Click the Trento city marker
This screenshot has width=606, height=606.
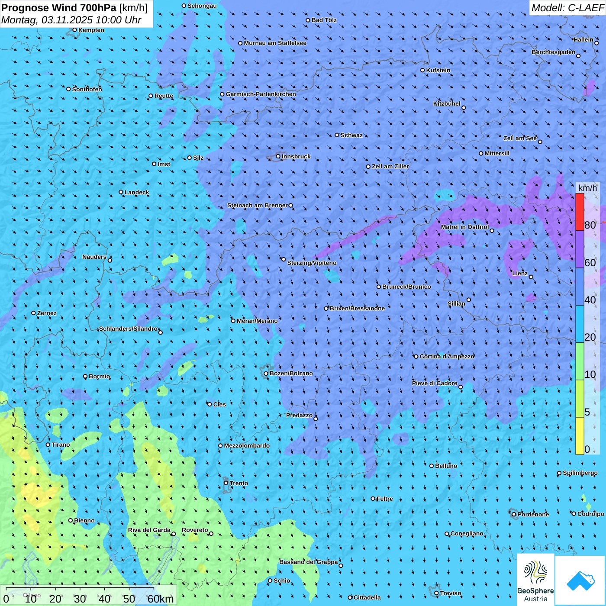point(226,483)
